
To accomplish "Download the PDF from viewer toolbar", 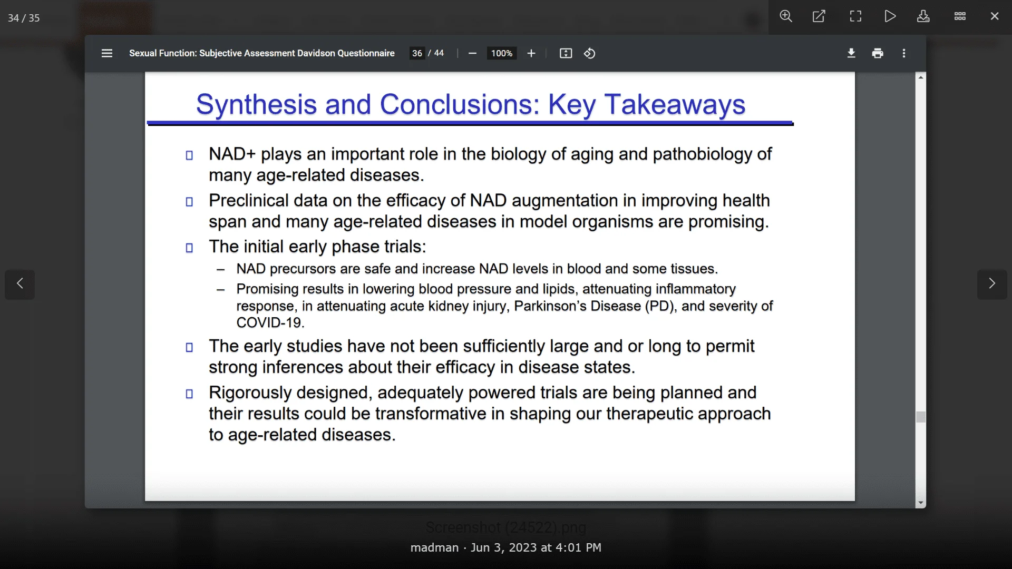I will coord(851,53).
